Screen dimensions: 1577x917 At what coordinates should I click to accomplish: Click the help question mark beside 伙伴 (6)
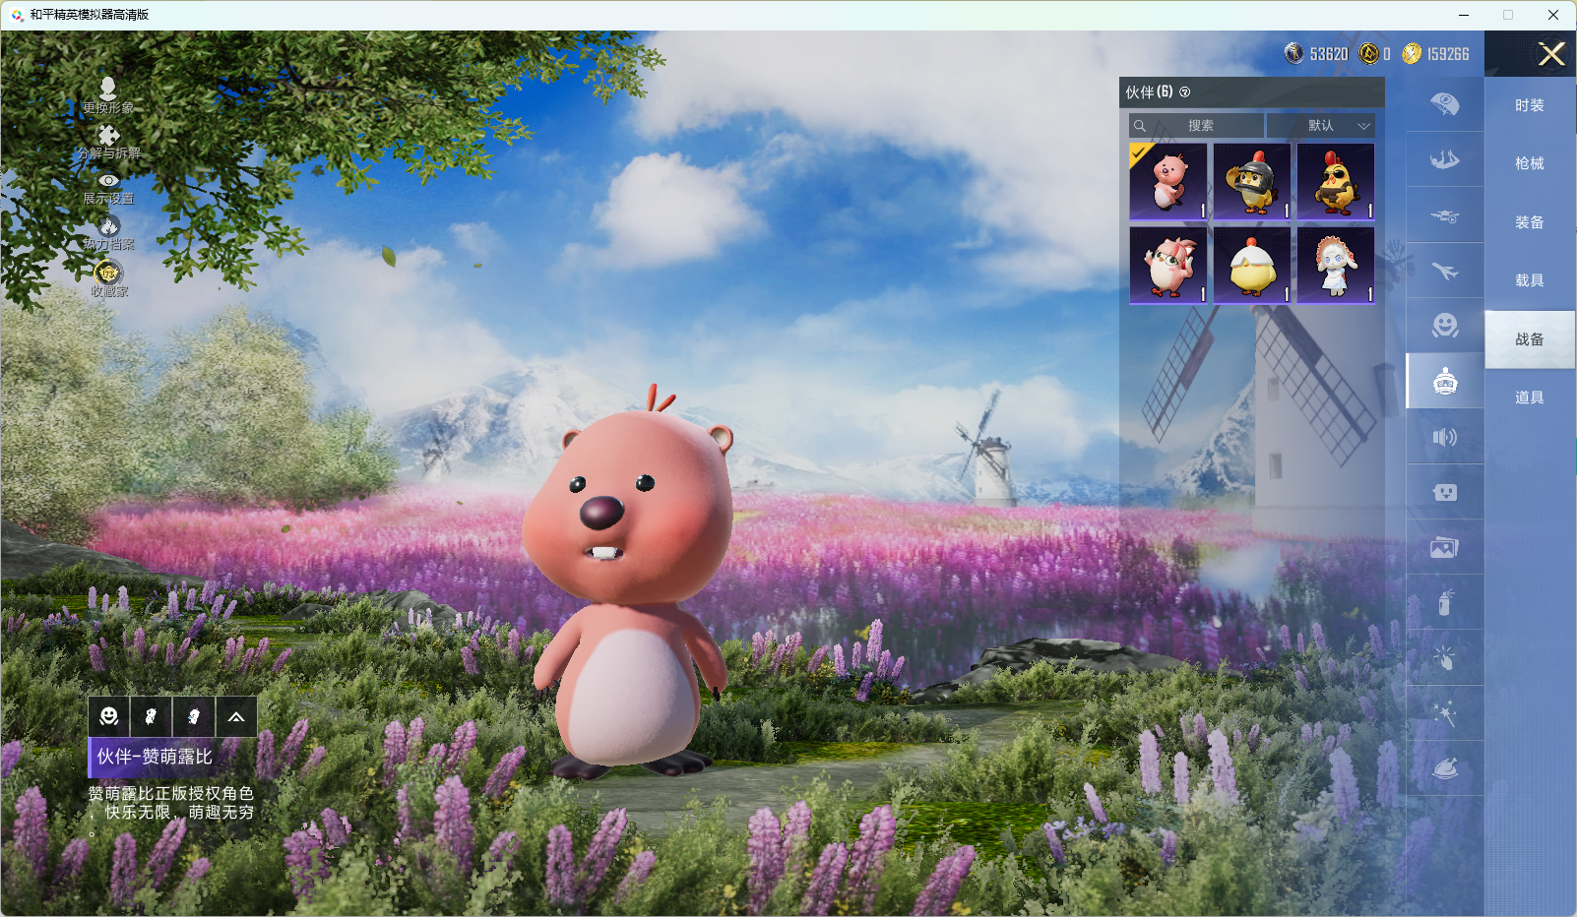click(1185, 92)
